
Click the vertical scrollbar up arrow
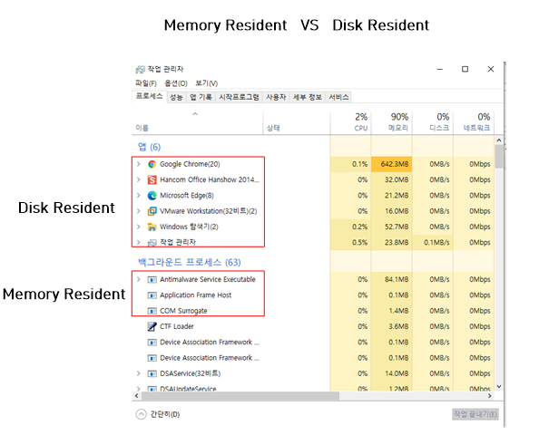click(x=499, y=140)
